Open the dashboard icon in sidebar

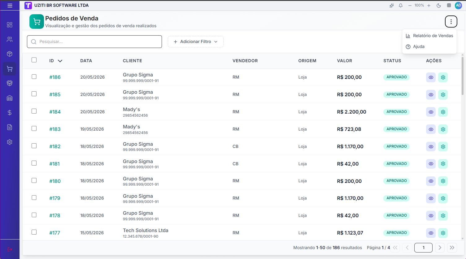10,25
